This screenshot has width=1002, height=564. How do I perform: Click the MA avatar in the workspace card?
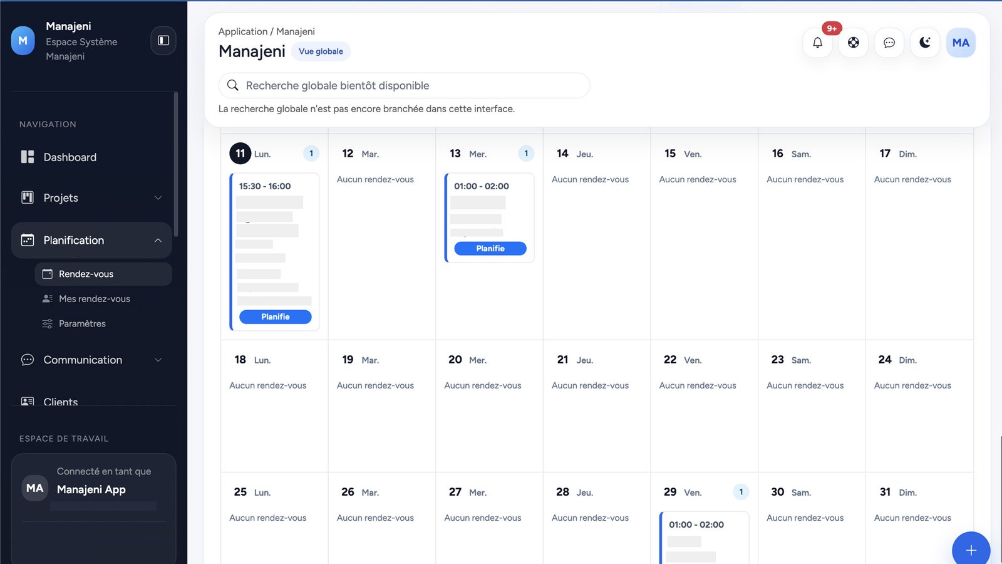[35, 488]
